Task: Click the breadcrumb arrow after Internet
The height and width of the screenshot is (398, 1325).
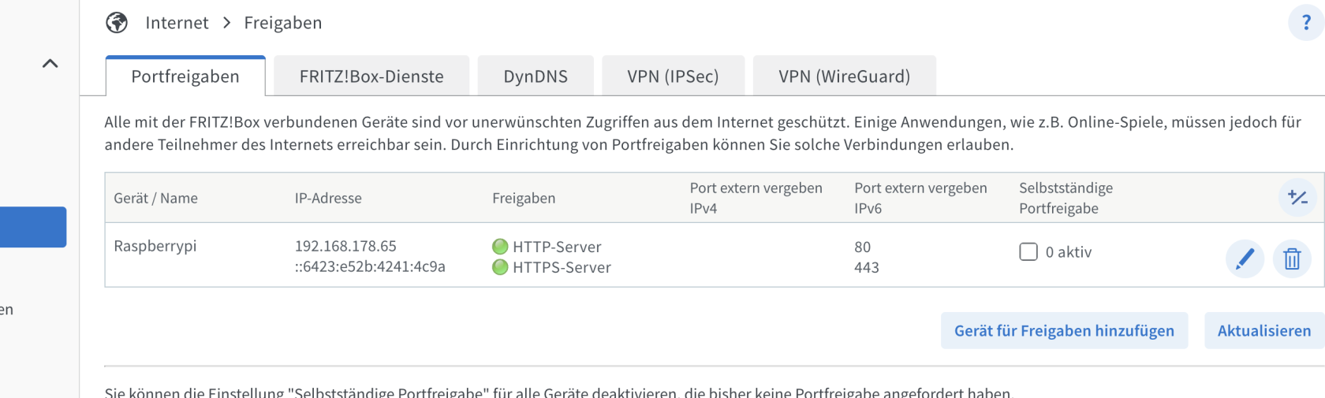Action: click(x=227, y=23)
